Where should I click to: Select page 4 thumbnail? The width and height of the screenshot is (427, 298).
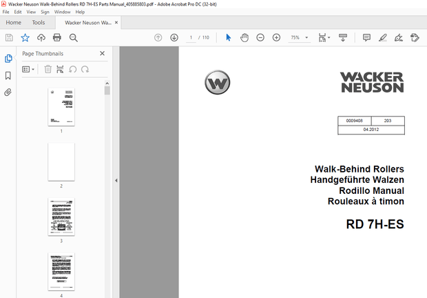61,272
